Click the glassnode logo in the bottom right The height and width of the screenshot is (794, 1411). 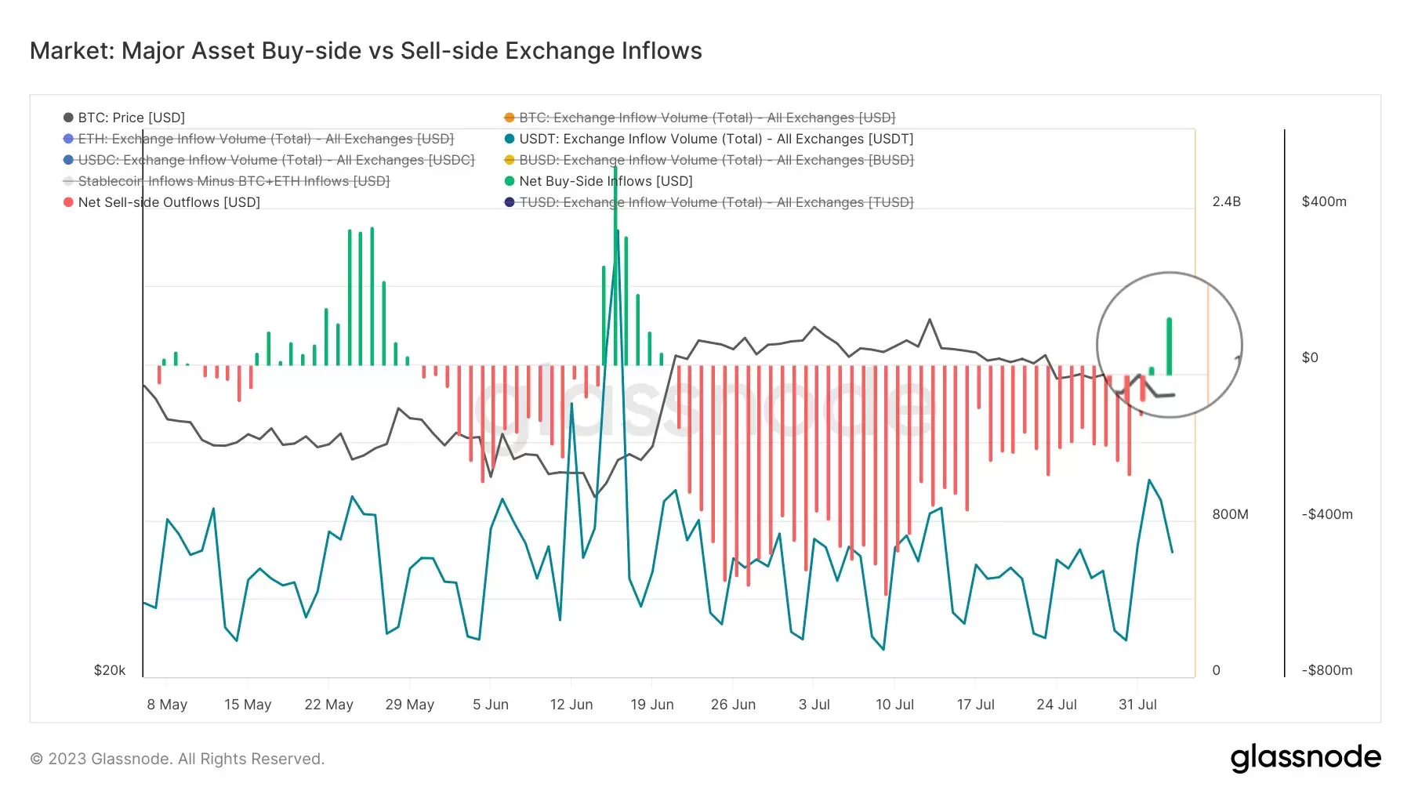pyautogui.click(x=1305, y=758)
